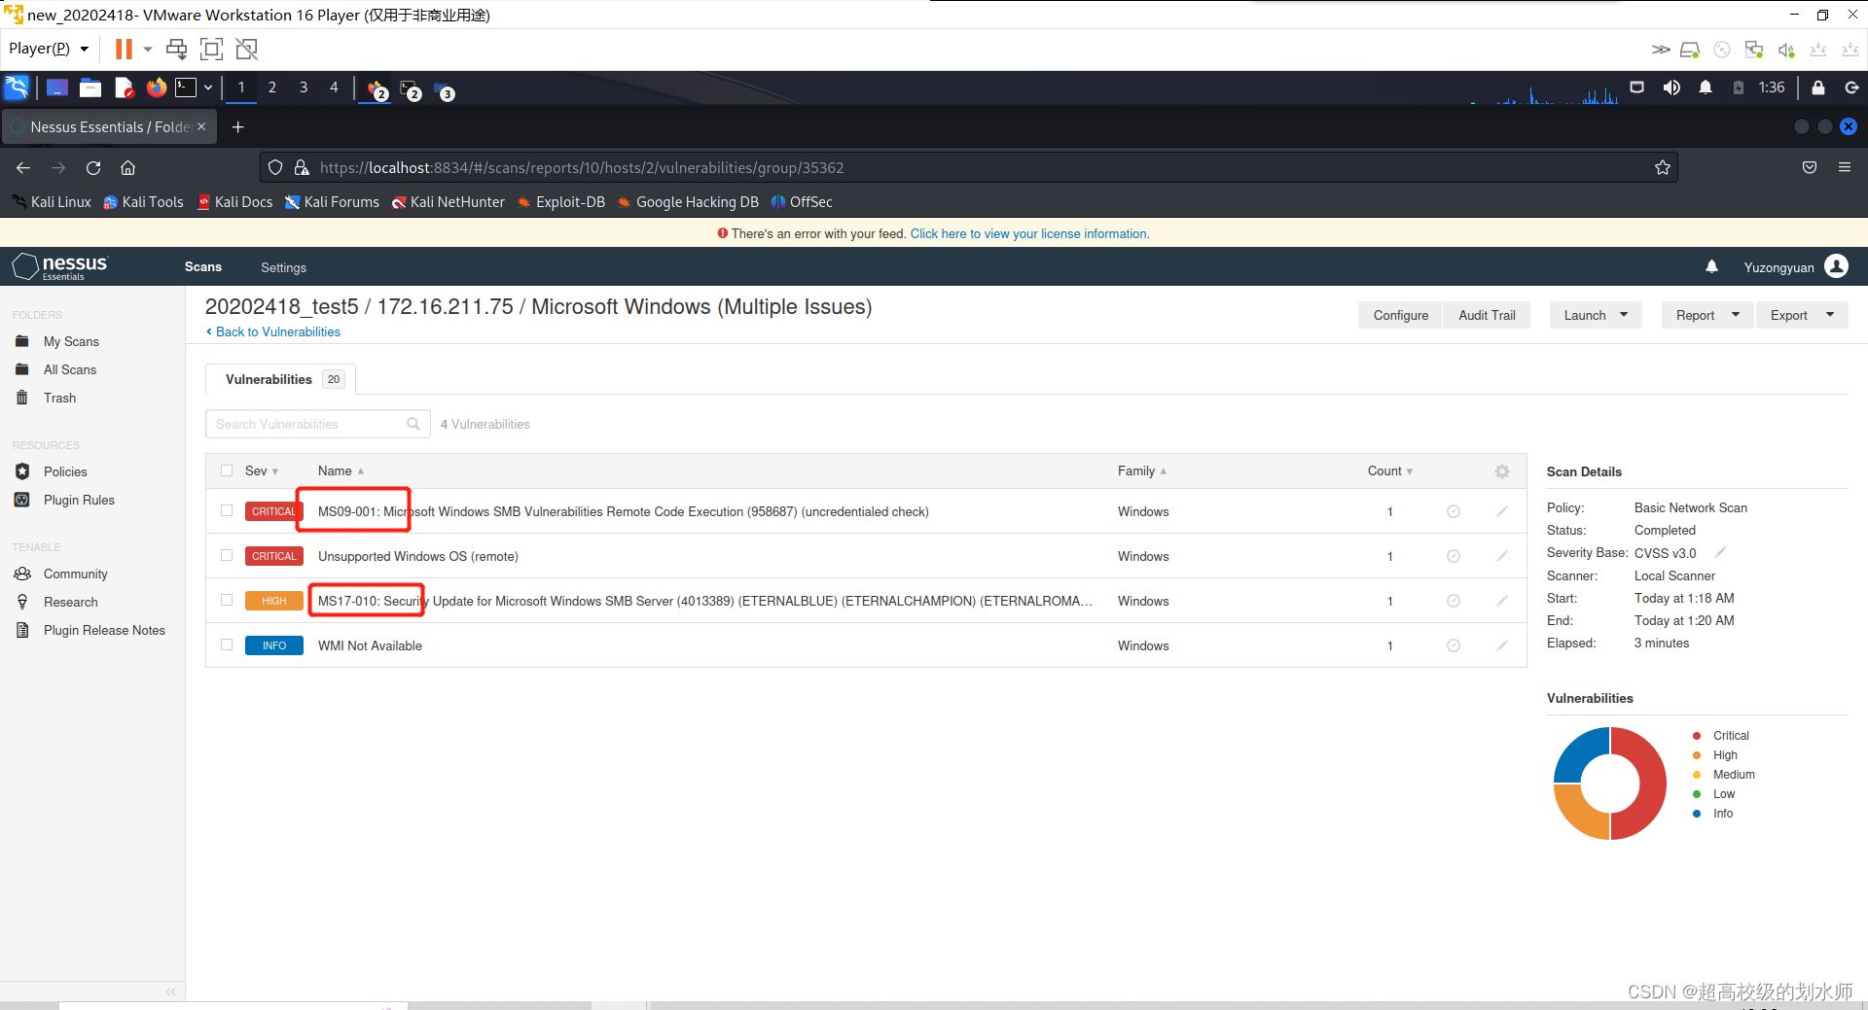Open Plugin Release Notes link
1868x1010 pixels.
[104, 630]
